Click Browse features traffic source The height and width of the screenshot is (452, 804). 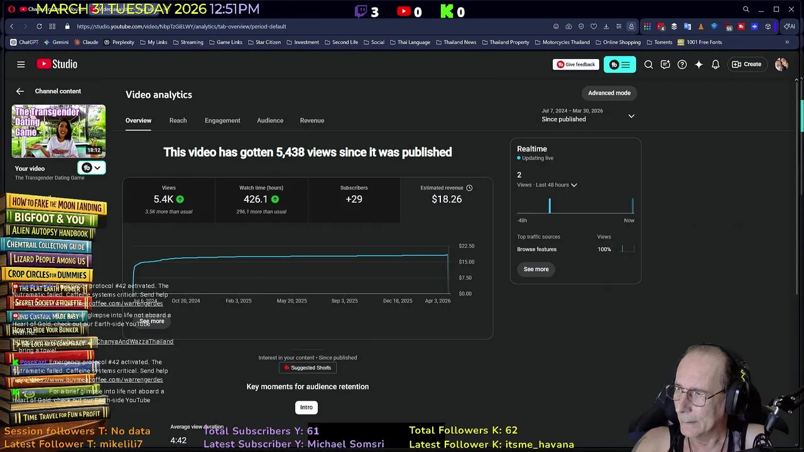[536, 249]
